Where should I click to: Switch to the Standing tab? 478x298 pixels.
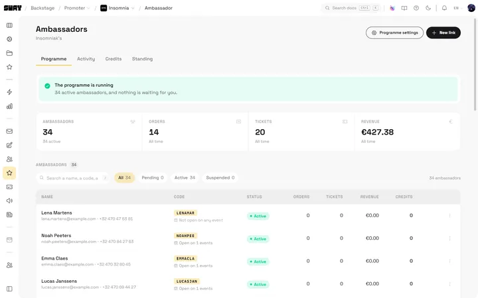point(142,59)
